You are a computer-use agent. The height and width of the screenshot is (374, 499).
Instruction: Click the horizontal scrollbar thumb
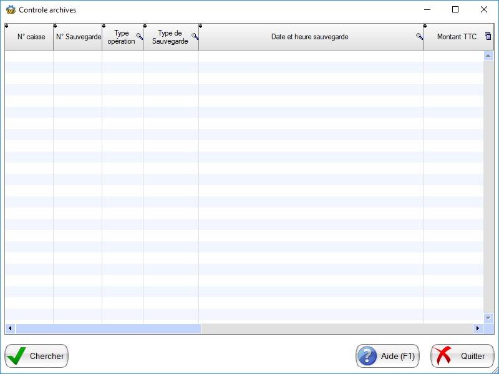tap(108, 328)
